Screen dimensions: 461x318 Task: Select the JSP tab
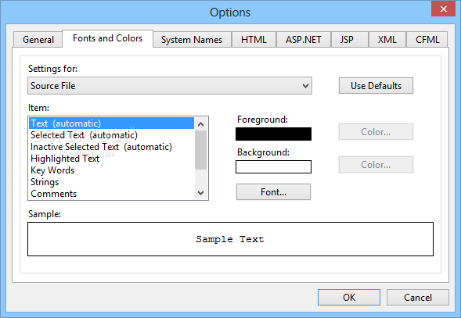(347, 40)
